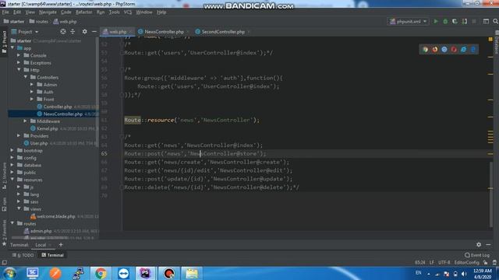This screenshot has width=499, height=280.
Task: Select the Terminal tool window button
Action: [53, 255]
